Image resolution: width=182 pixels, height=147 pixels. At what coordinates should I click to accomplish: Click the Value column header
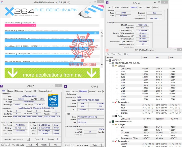click(148, 57)
